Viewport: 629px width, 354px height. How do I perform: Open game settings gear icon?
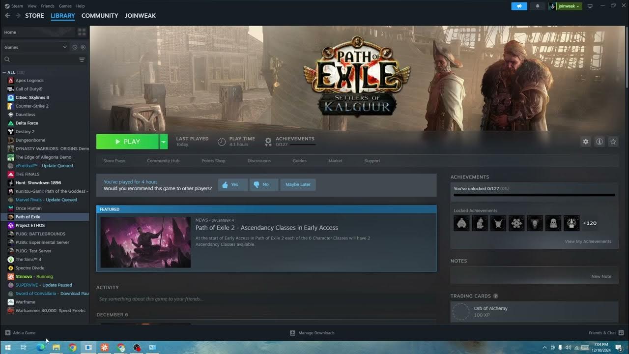(586, 142)
